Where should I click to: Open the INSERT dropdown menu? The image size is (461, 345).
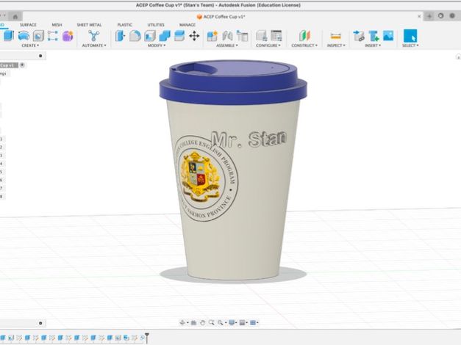pos(373,46)
